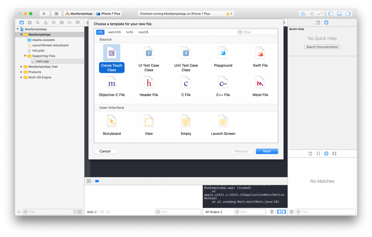Switch to the standard editor
Viewport: 372px width, 237px height.
(303, 13)
